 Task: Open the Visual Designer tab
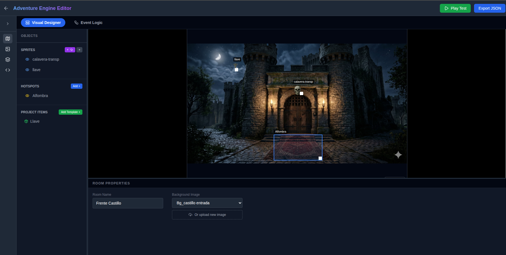pos(43,23)
